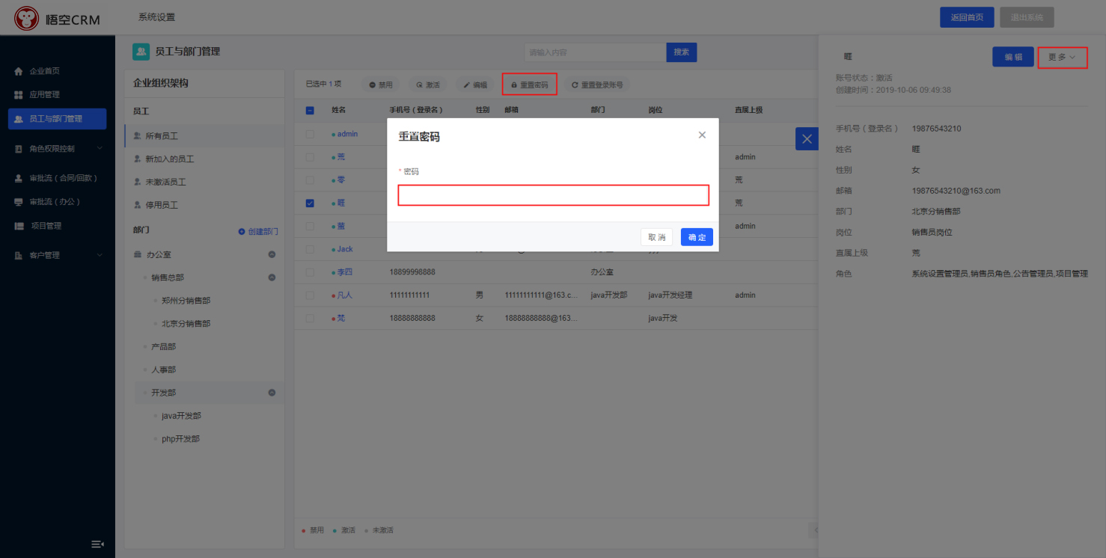1106x558 pixels.
Task: Check the 李四 row checkbox
Action: click(310, 272)
